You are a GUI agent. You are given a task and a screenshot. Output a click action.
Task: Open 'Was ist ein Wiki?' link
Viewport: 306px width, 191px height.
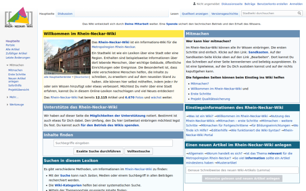pos(201,116)
